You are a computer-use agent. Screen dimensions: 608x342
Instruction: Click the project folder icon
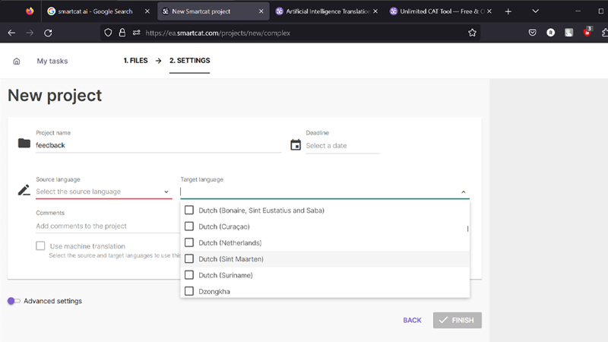tap(24, 143)
